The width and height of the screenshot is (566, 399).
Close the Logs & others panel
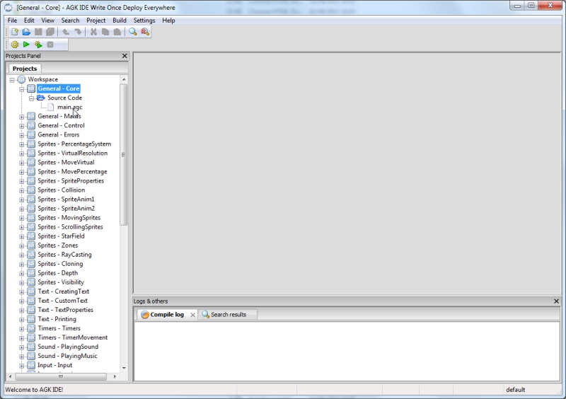coord(556,301)
